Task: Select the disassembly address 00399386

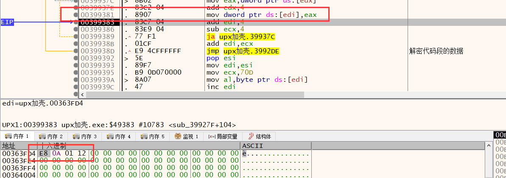Action: (97, 29)
